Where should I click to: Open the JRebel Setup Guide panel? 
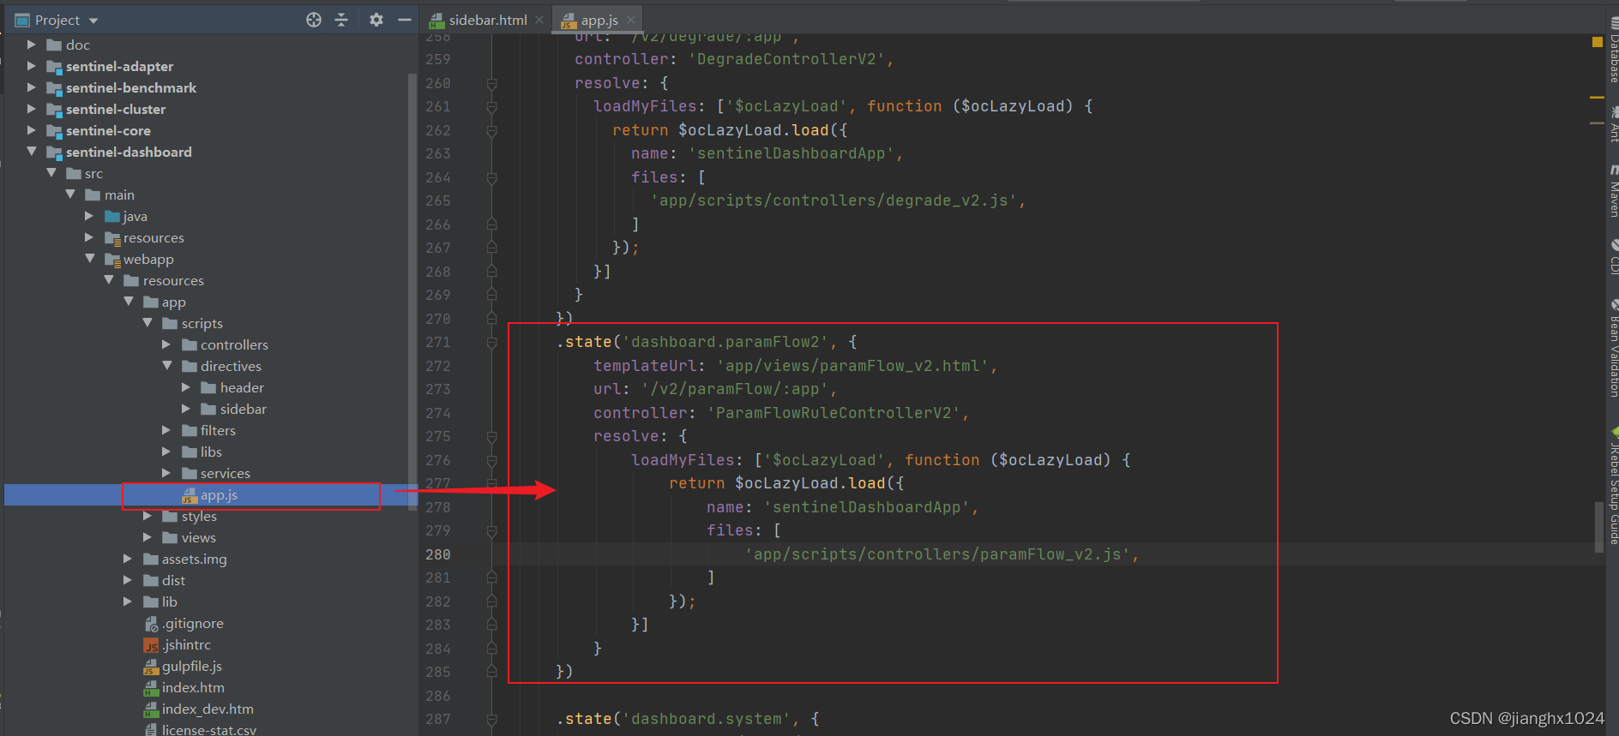[x=1612, y=487]
